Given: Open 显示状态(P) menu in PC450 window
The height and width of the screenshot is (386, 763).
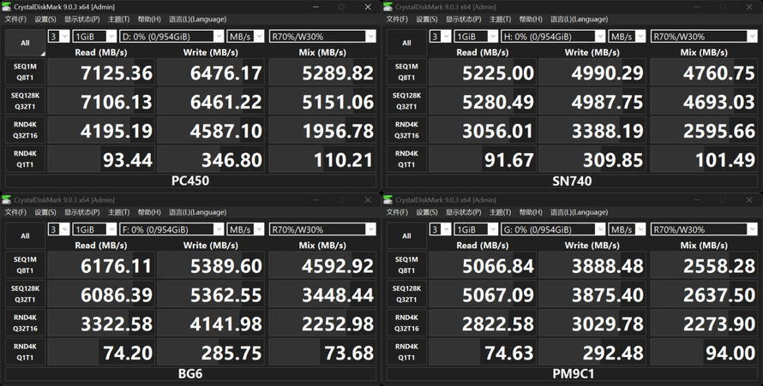Looking at the screenshot, I should (82, 20).
